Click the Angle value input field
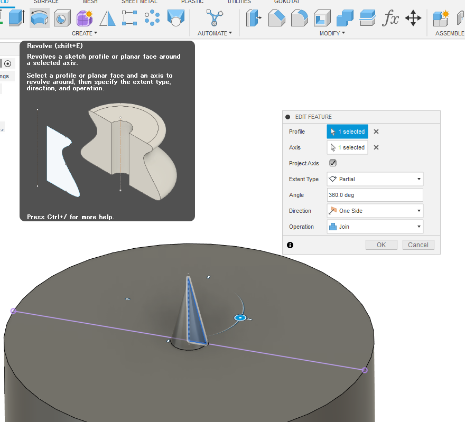Viewport: 465px width, 422px height. point(375,195)
